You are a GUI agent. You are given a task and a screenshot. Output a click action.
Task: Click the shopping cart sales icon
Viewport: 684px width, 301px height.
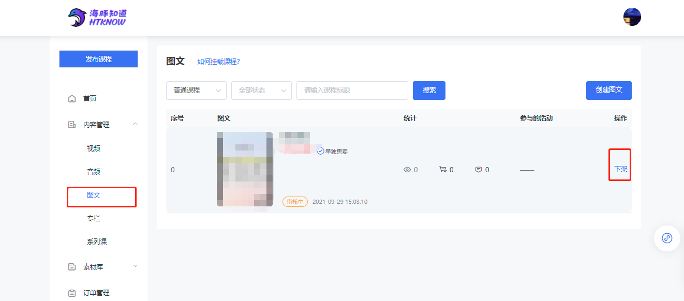pyautogui.click(x=442, y=170)
